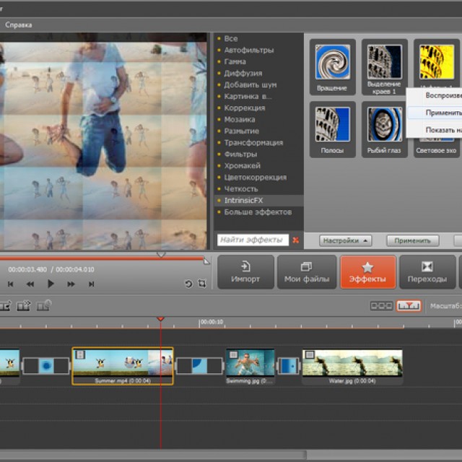Click the Play button under the preview
The image size is (462, 462).
click(x=51, y=284)
